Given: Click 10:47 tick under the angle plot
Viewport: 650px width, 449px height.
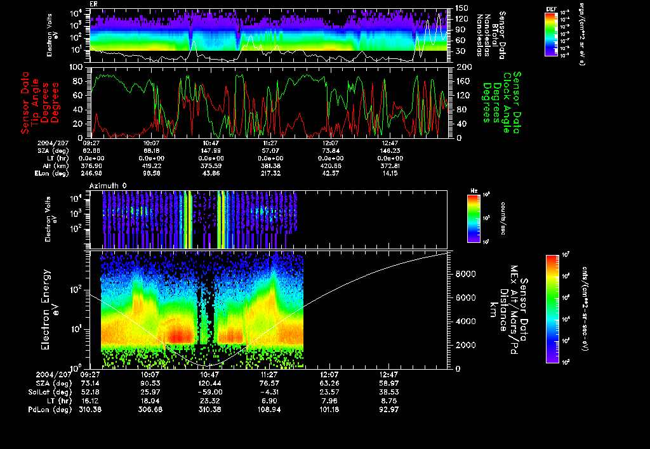Looking at the screenshot, I should [209, 143].
